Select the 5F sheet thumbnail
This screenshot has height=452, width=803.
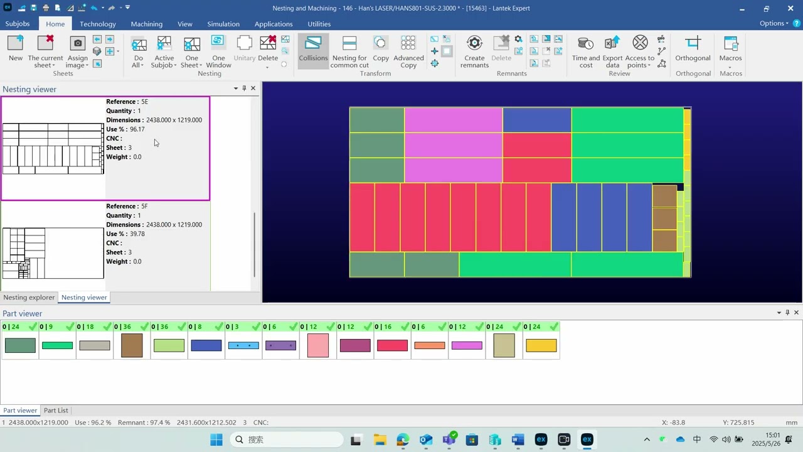[53, 253]
